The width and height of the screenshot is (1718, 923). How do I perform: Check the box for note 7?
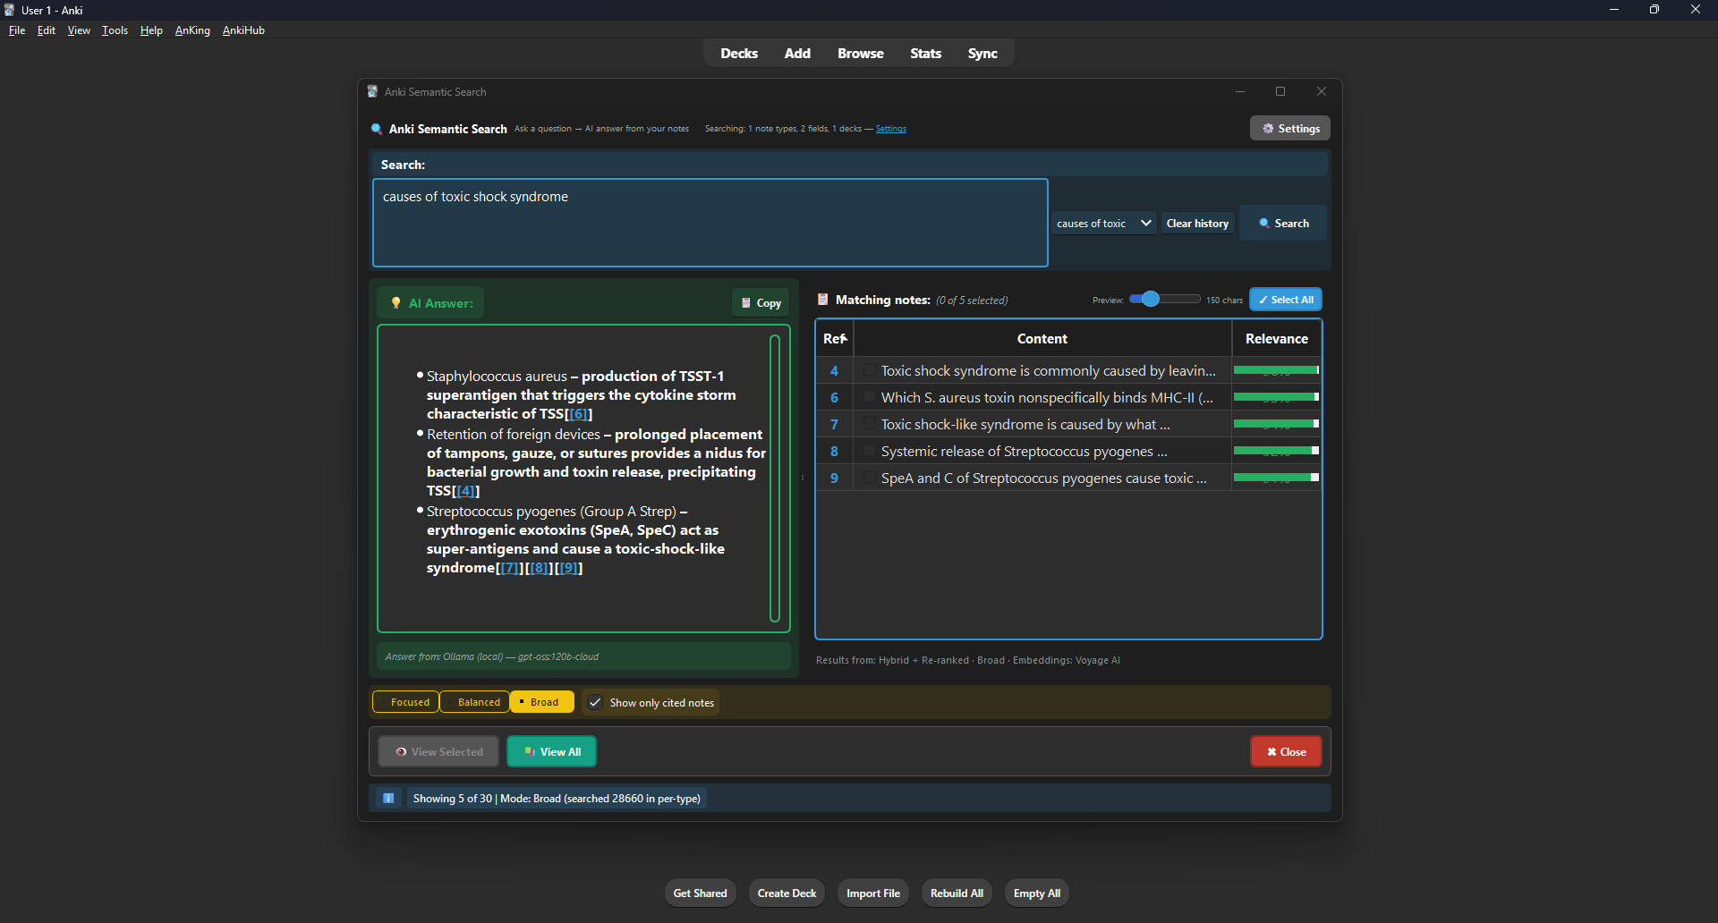(x=869, y=424)
